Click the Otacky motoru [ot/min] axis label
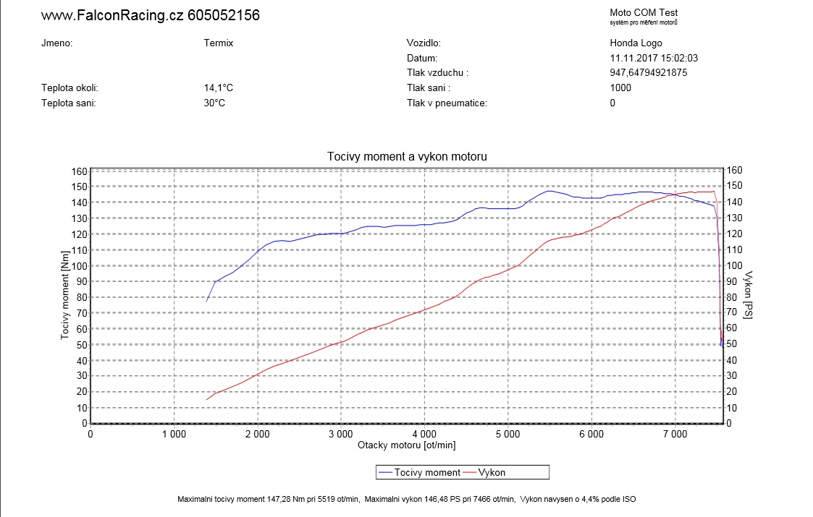This screenshot has height=517, width=813. (407, 445)
